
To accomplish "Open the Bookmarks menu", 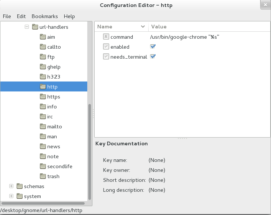I will (x=45, y=16).
